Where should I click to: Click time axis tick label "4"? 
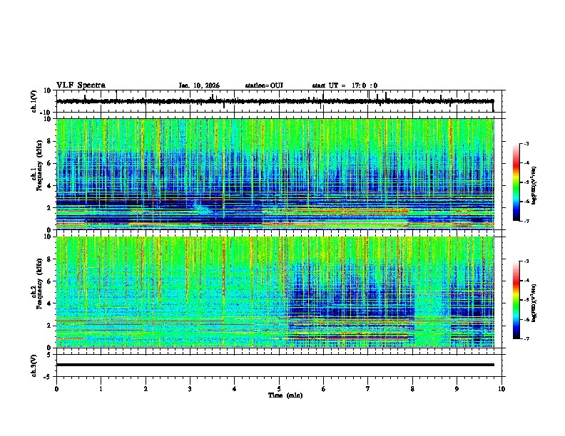(x=235, y=389)
